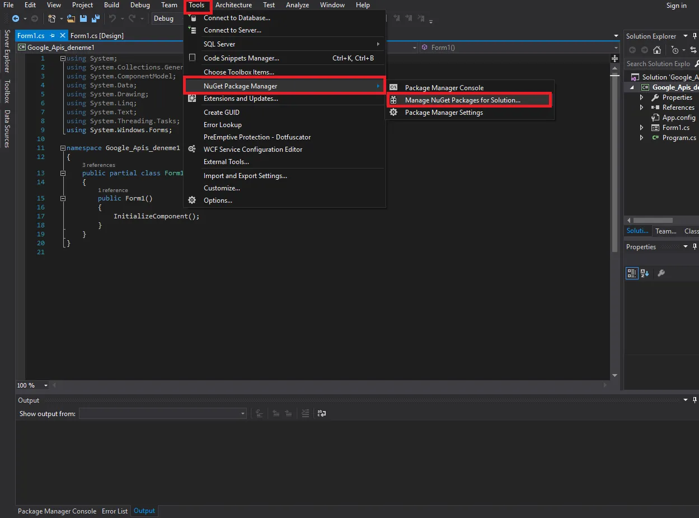Click the split editor handle above scrollbar
The height and width of the screenshot is (518, 699).
[x=614, y=58]
